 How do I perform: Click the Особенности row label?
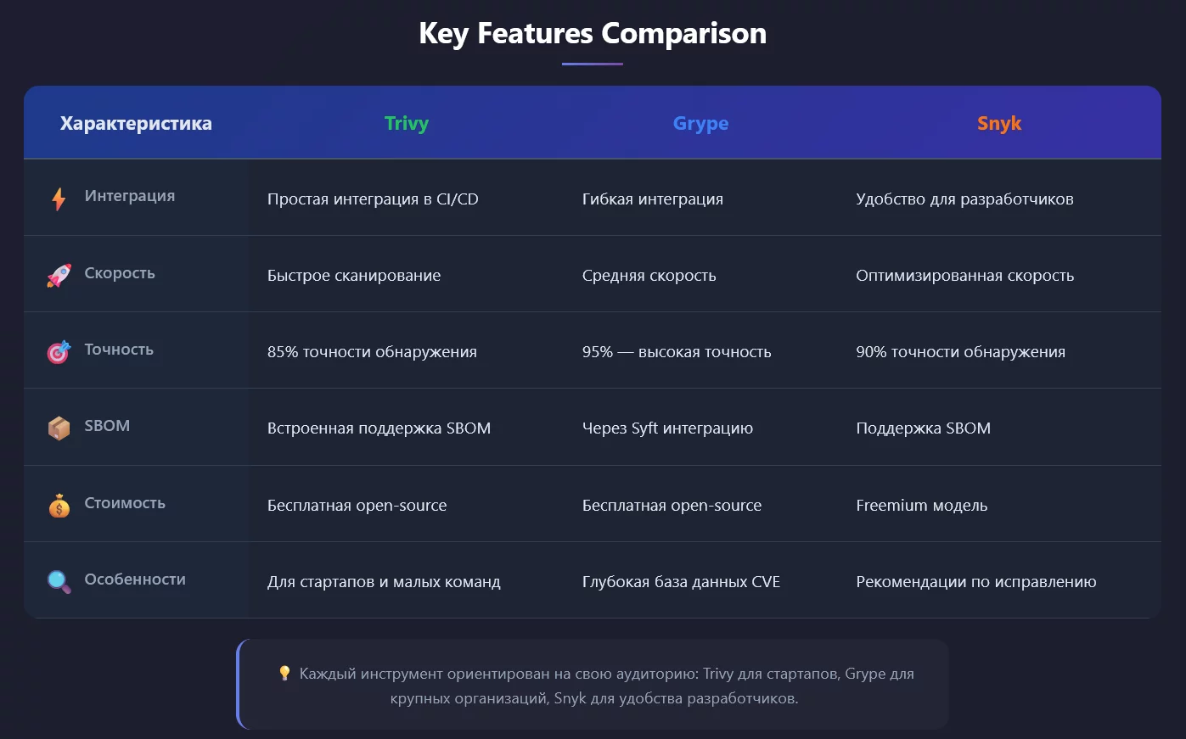[x=134, y=579]
